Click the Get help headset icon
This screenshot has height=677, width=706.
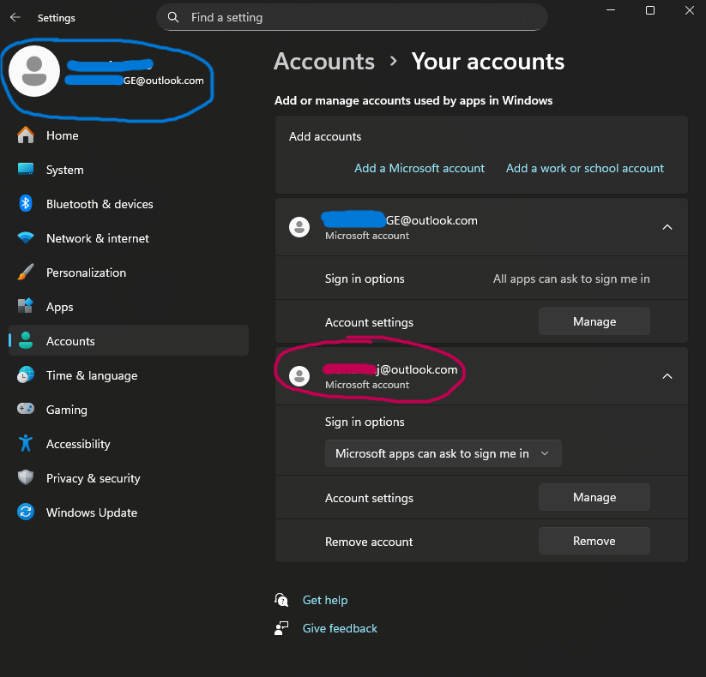pos(281,600)
